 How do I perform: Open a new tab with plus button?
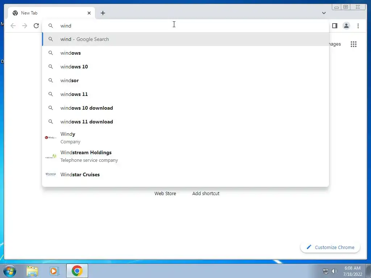pos(103,13)
